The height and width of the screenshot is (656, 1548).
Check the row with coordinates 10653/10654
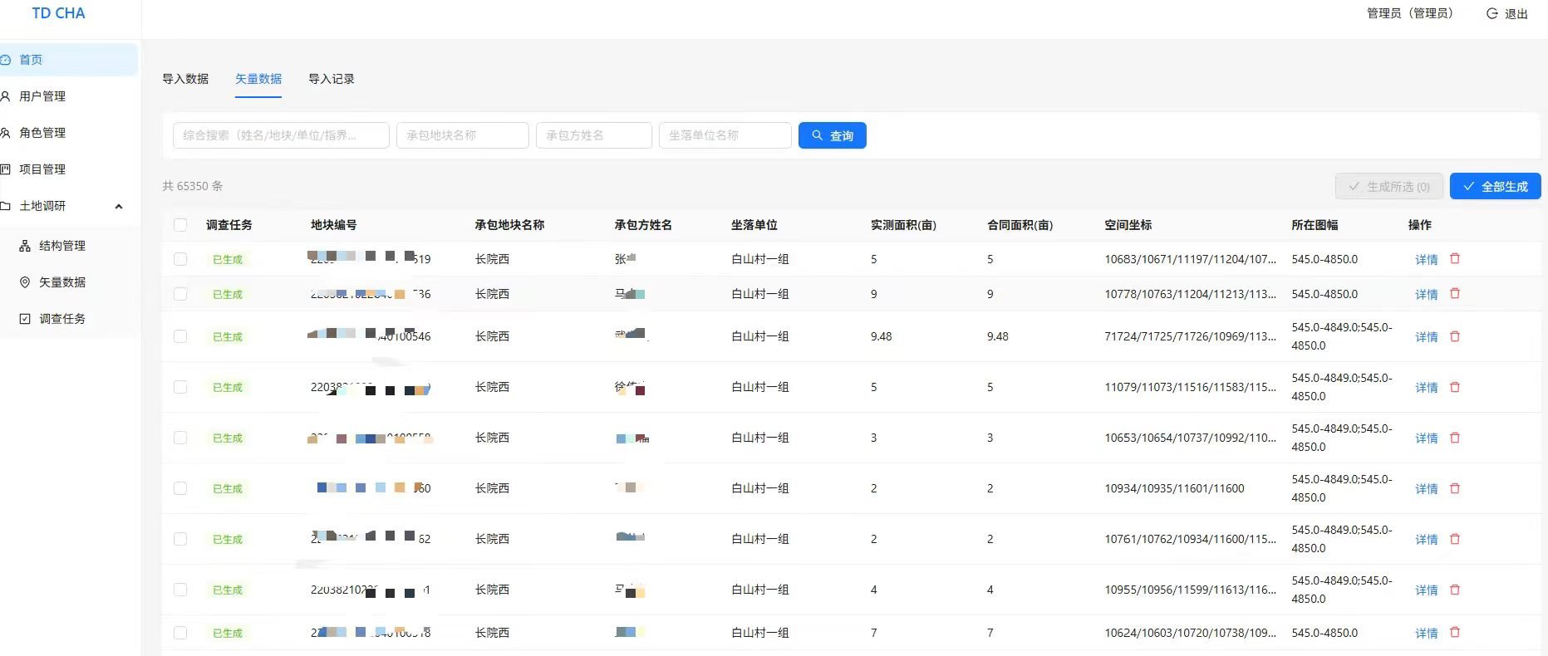pyautogui.click(x=180, y=438)
